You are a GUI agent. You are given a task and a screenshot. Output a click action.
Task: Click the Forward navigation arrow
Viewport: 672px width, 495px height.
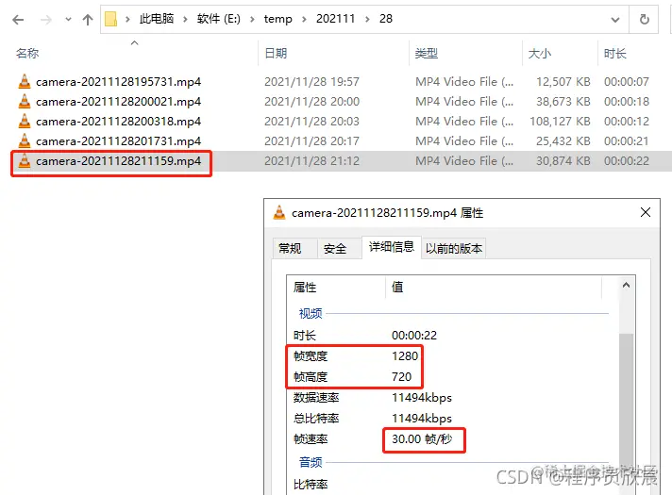[x=46, y=19]
